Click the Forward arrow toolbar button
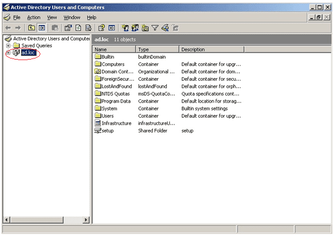 coord(18,28)
